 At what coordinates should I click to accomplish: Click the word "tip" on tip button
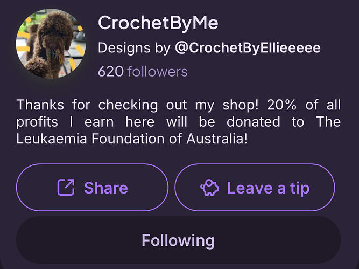(299, 188)
